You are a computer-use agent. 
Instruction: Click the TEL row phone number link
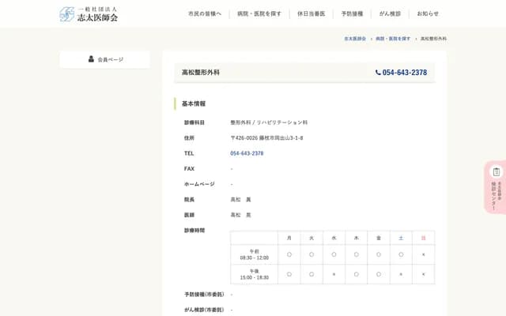pyautogui.click(x=247, y=153)
